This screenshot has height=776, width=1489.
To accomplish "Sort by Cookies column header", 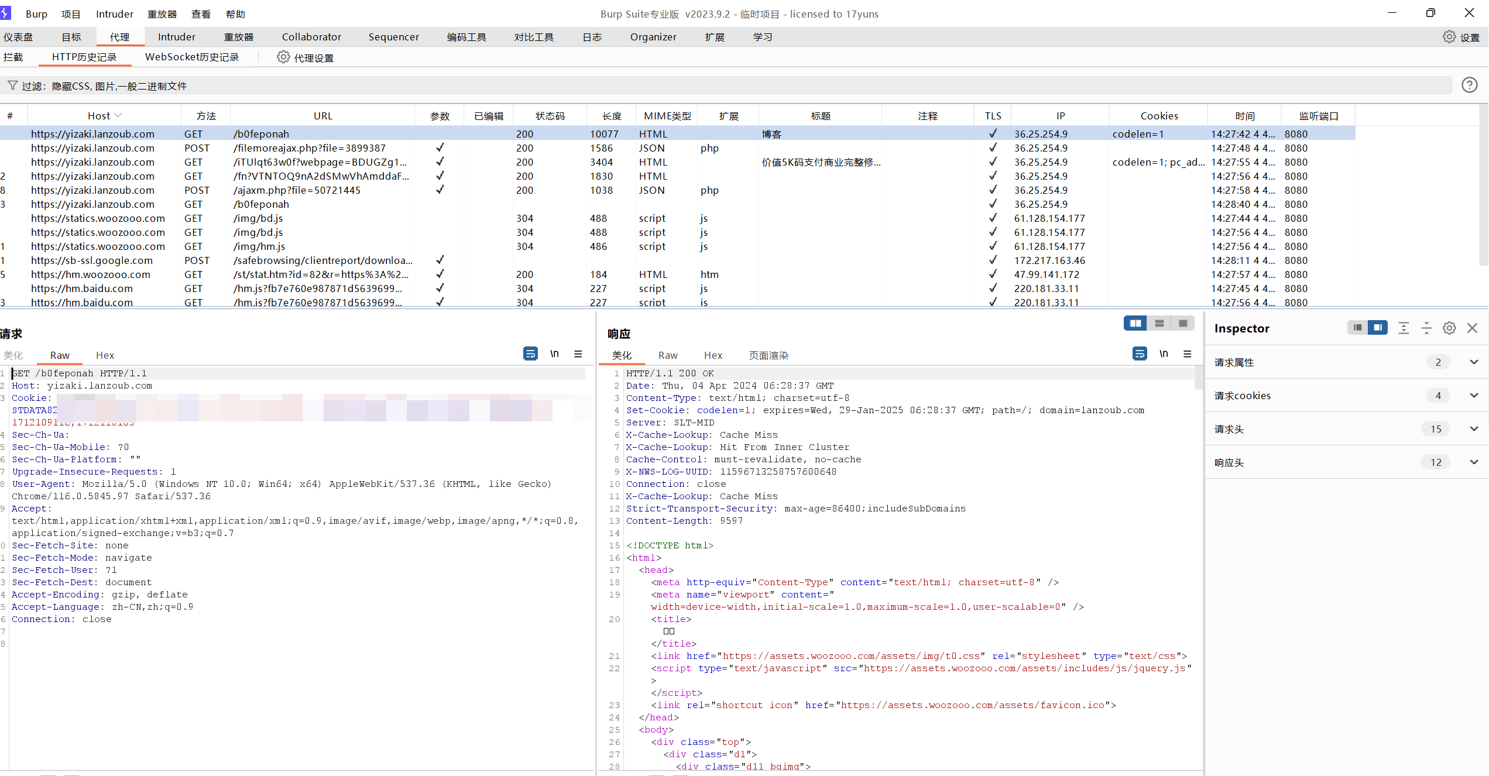I will click(1159, 116).
